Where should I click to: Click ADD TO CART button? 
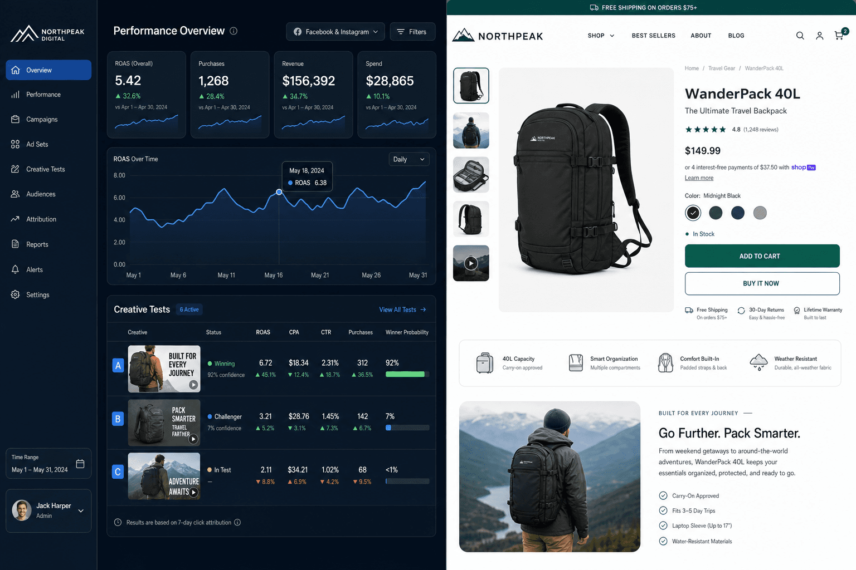(x=762, y=256)
